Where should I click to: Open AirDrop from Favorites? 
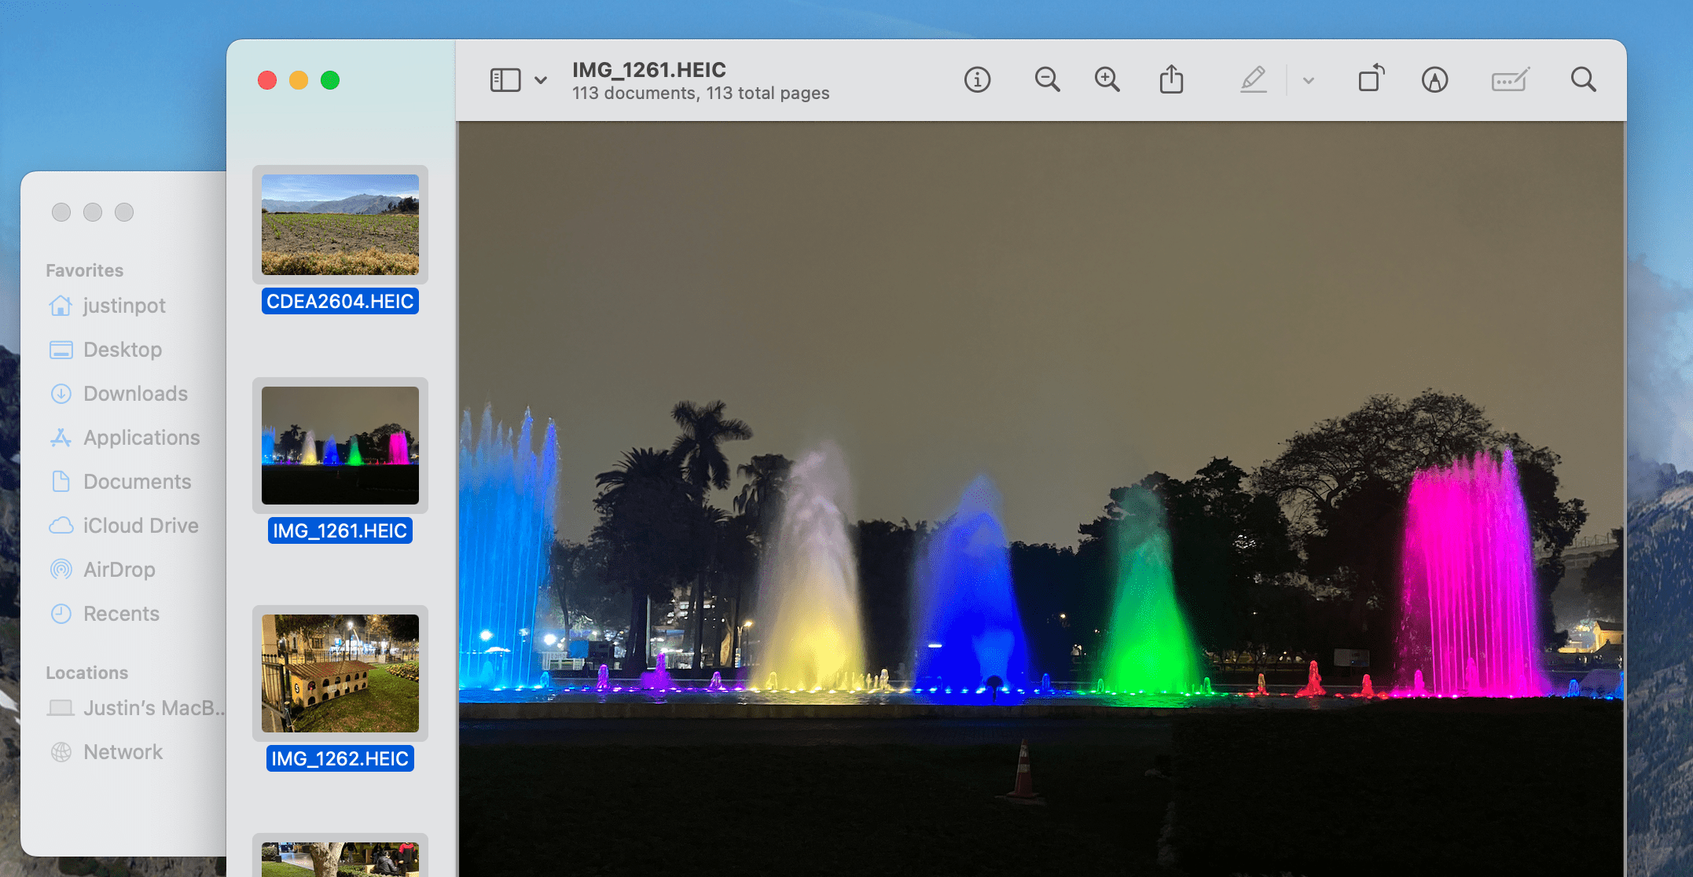coord(119,570)
